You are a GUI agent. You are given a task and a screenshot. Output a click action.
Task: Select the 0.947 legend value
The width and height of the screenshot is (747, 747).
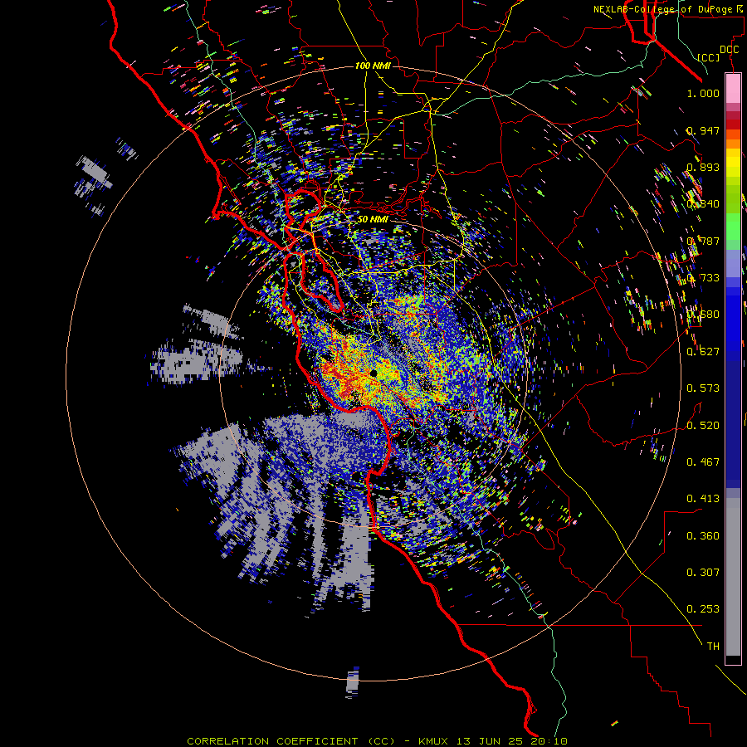pos(703,130)
